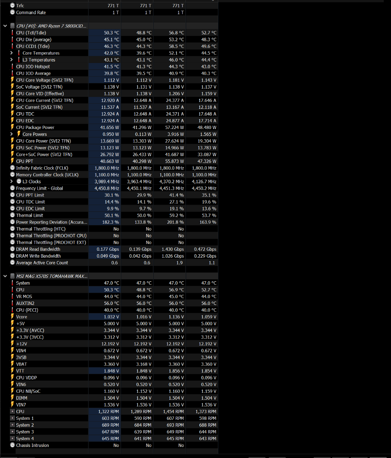Click the clock icon of Command Rate
Image resolution: width=391 pixels, height=458 pixels.
tap(13, 13)
